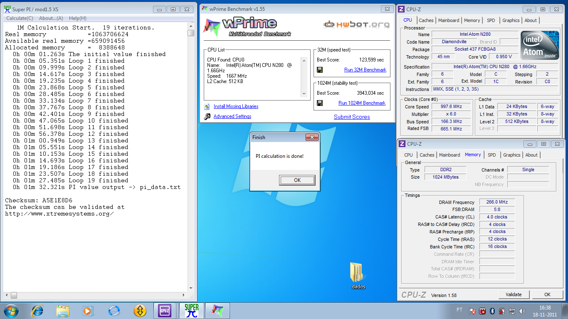
Task: Click the wPrime CPU List scroll-up arrow
Action: [304, 61]
